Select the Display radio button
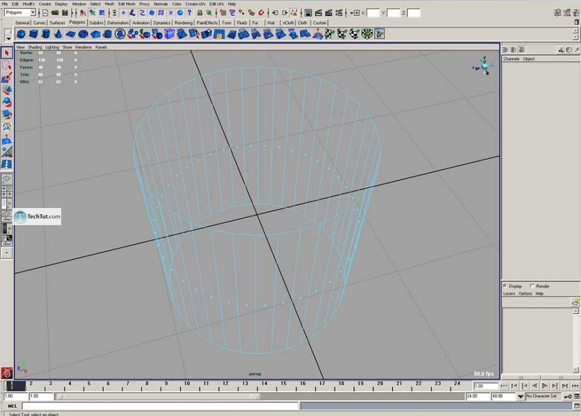The image size is (581, 416). pos(505,286)
